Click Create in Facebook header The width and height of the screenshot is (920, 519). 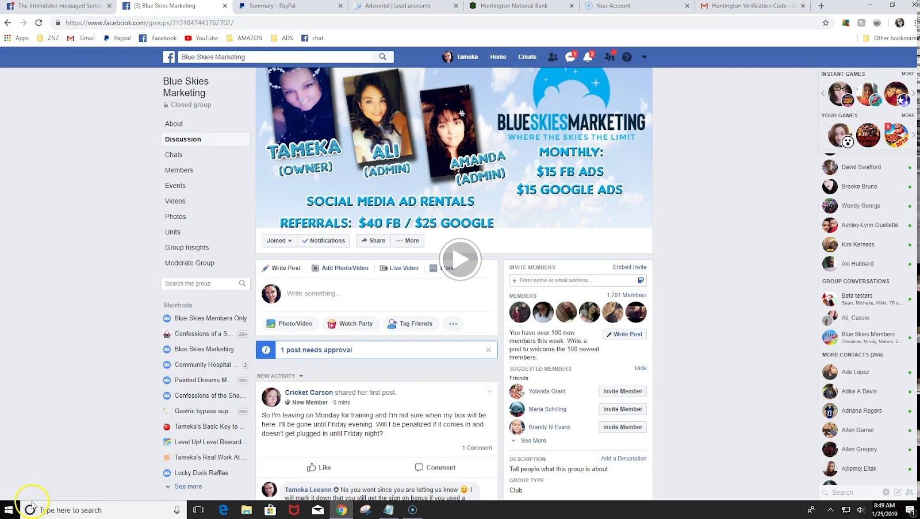pos(527,57)
